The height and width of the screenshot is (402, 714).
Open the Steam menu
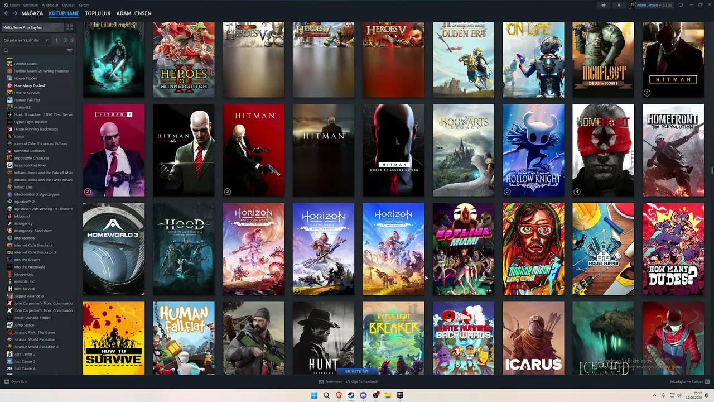coord(15,5)
